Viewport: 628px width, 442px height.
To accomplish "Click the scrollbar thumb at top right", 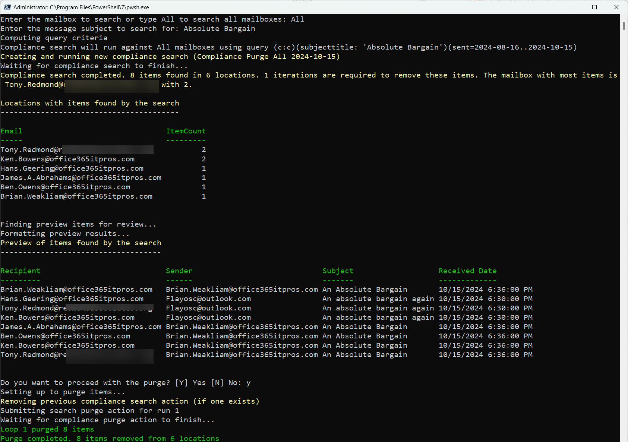I will pyautogui.click(x=624, y=25).
